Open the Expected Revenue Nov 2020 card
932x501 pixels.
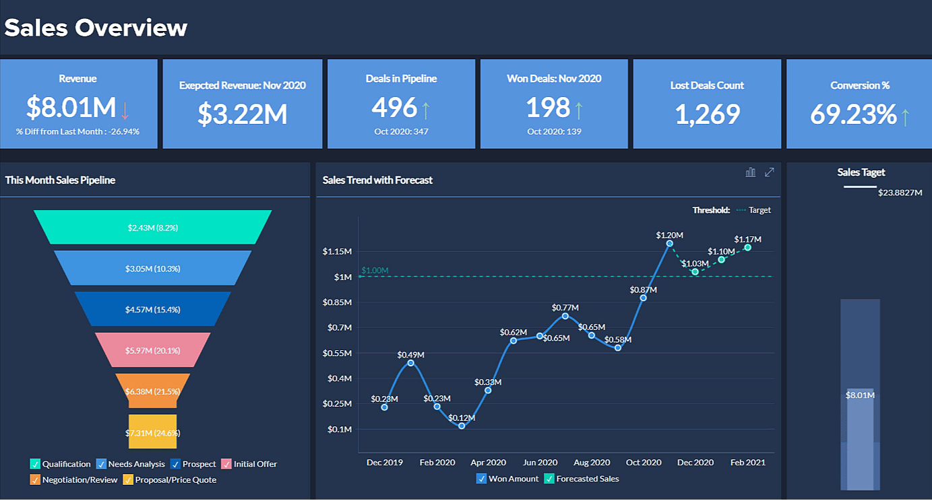243,104
